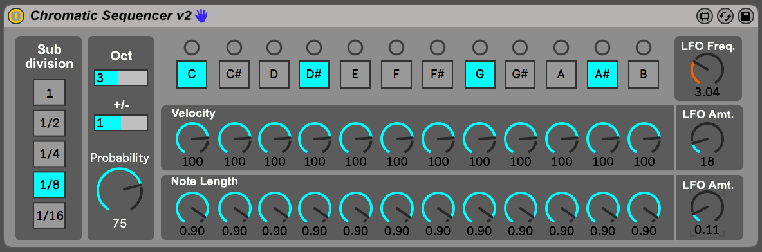Toggle the device activator power button
762x252 pixels.
pos(17,16)
